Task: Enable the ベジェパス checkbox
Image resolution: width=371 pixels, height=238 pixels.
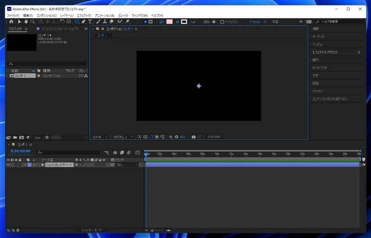Action: (x=222, y=21)
